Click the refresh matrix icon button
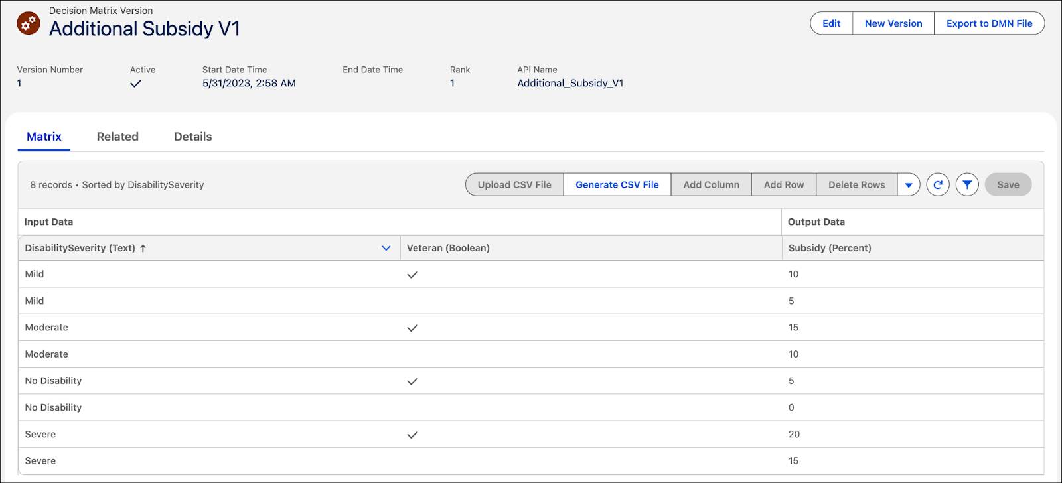The image size is (1062, 483). (938, 185)
